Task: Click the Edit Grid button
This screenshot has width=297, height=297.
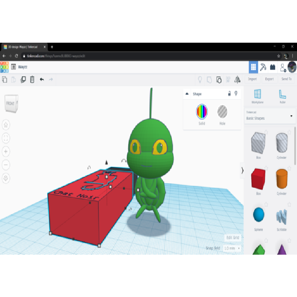Action: [x=232, y=238]
